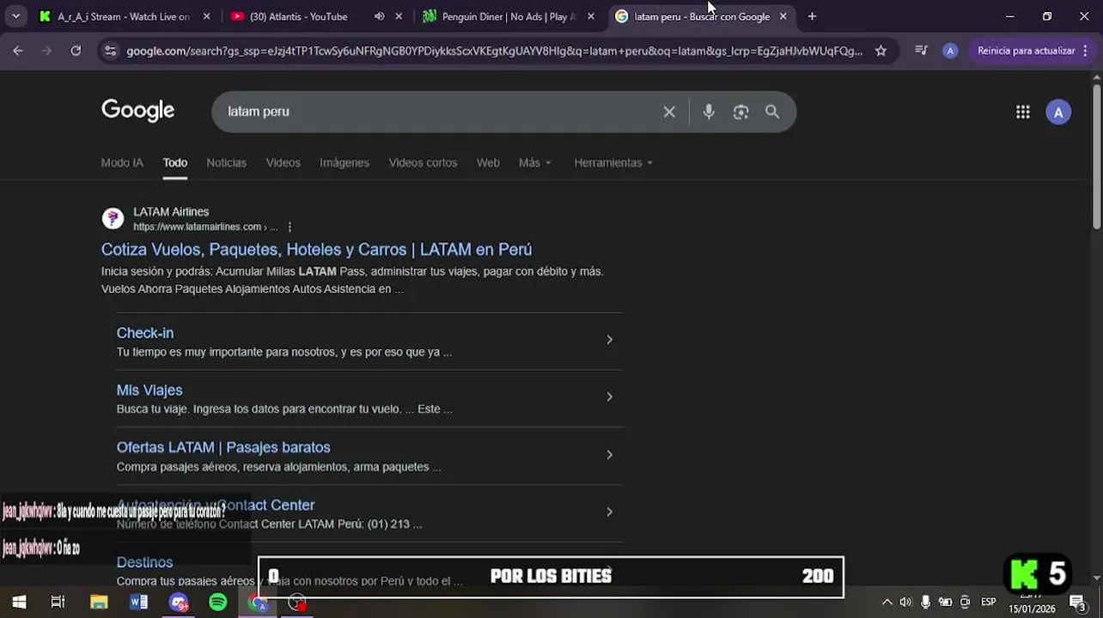Open the Cotiza Vuelos, Paquetes, Hoteles y Carros link
The image size is (1103, 618).
(316, 250)
